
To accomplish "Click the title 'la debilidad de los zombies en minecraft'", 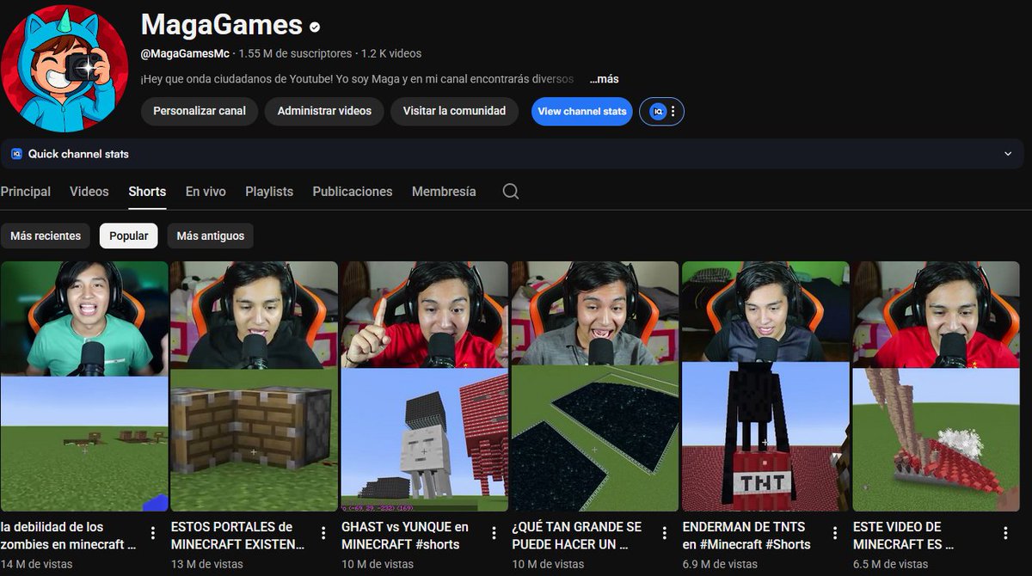I will (x=69, y=536).
